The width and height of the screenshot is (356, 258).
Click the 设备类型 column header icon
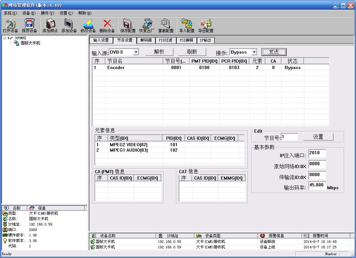click(199, 236)
